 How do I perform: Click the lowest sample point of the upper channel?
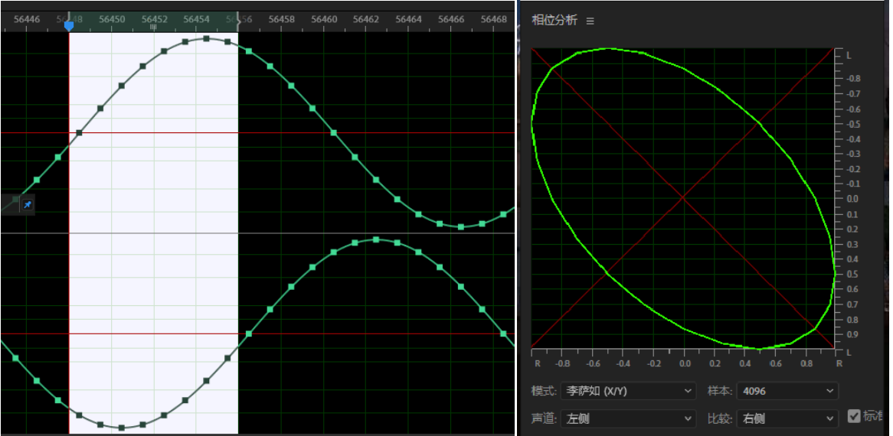[460, 226]
